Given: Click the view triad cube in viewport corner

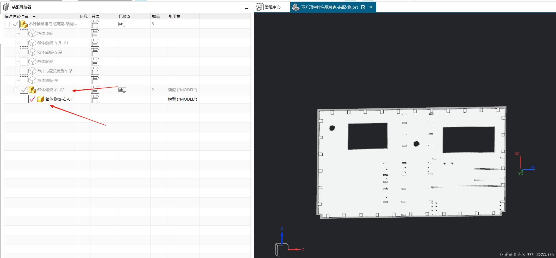Looking at the screenshot, I should click(282, 250).
